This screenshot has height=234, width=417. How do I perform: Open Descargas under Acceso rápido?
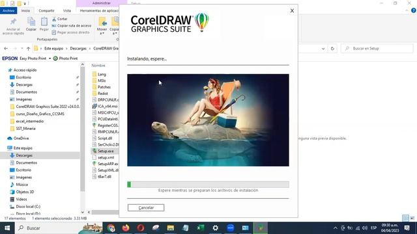tap(24, 84)
